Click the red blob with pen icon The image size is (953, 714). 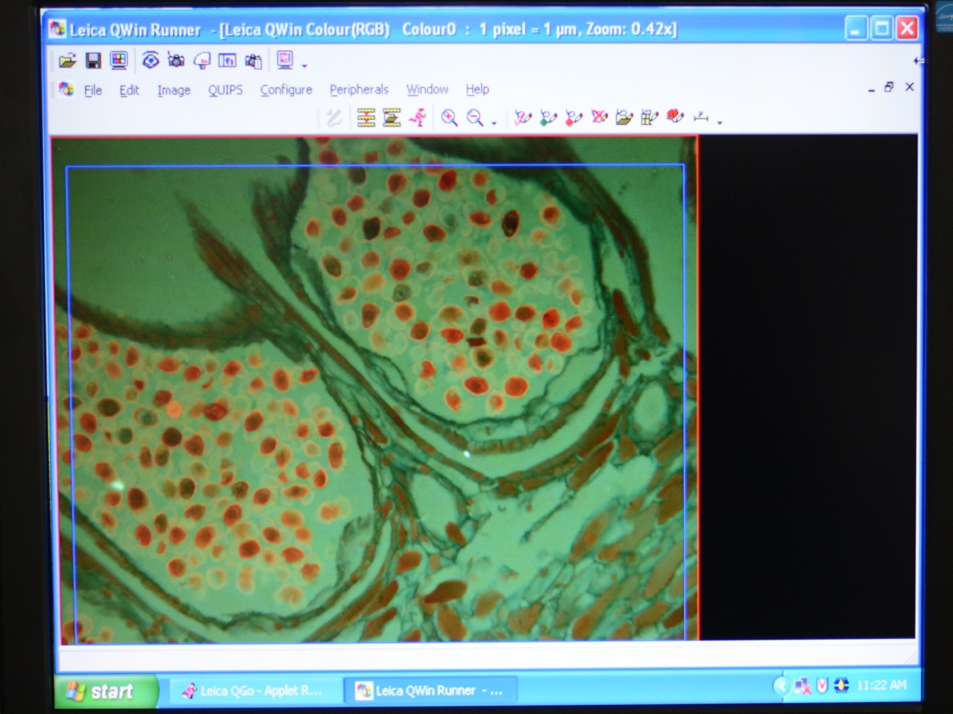(675, 117)
